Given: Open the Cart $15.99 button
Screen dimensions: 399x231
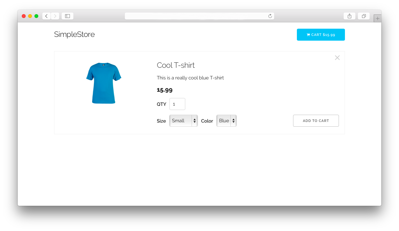Looking at the screenshot, I should 321,35.
